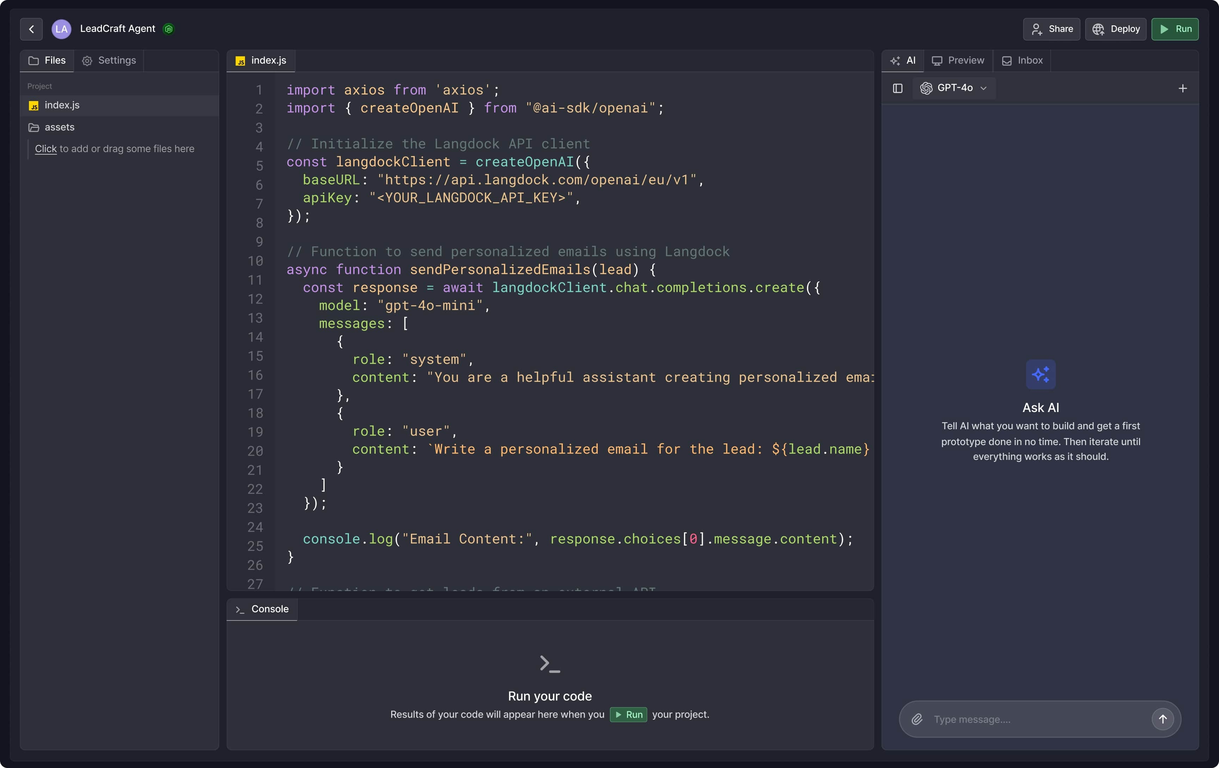The width and height of the screenshot is (1219, 768).
Task: Click the LA project avatar
Action: (61, 29)
